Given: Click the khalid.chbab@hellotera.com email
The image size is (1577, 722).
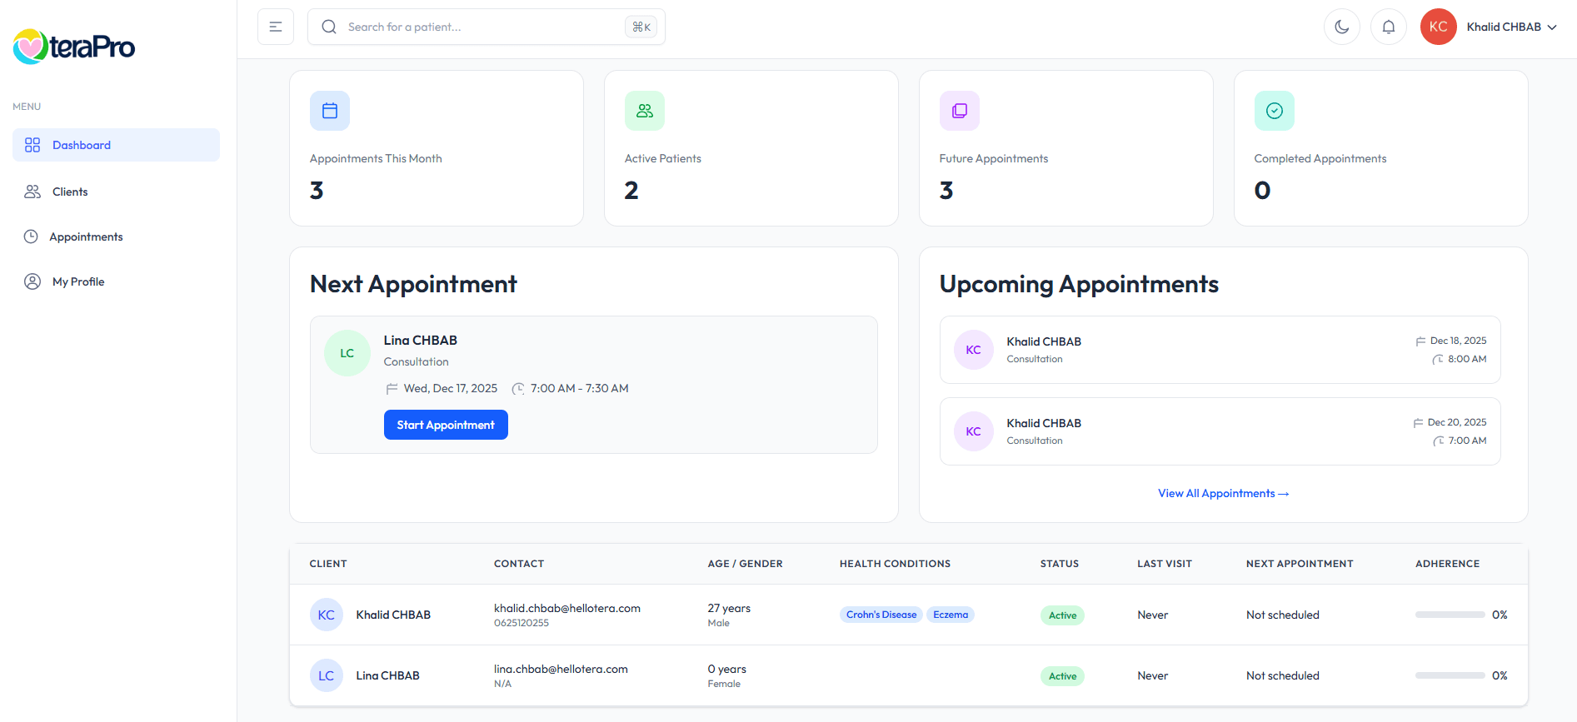Looking at the screenshot, I should coord(567,609).
